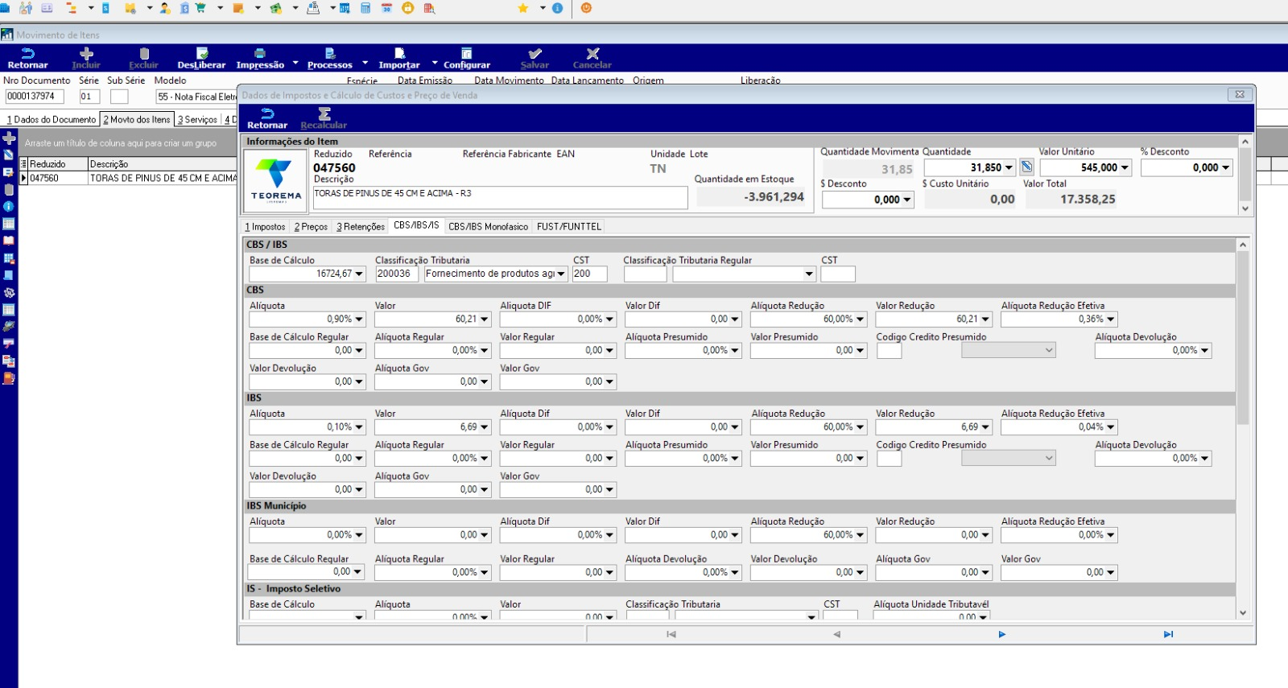This screenshot has width=1288, height=688.
Task: Click the Descrição column header in grid
Action: [162, 164]
